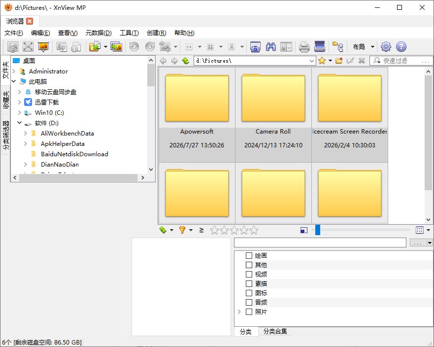Click the Rotate right toolbar icon
Screen dimensions: 434x347
pyautogui.click(x=150, y=46)
